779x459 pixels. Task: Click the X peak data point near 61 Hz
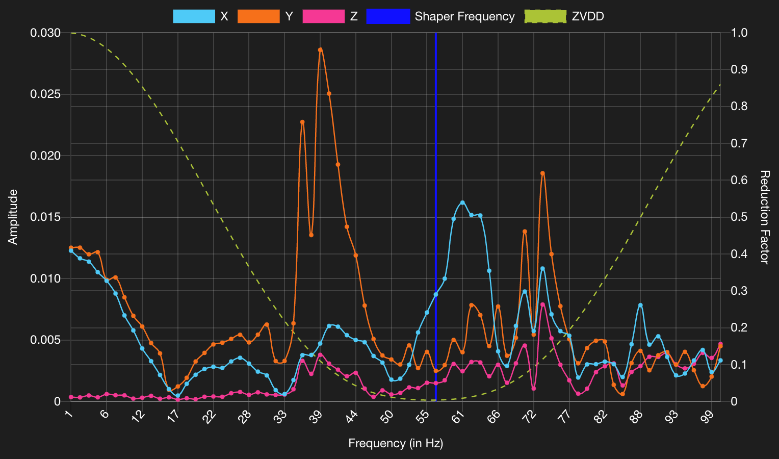click(x=462, y=202)
